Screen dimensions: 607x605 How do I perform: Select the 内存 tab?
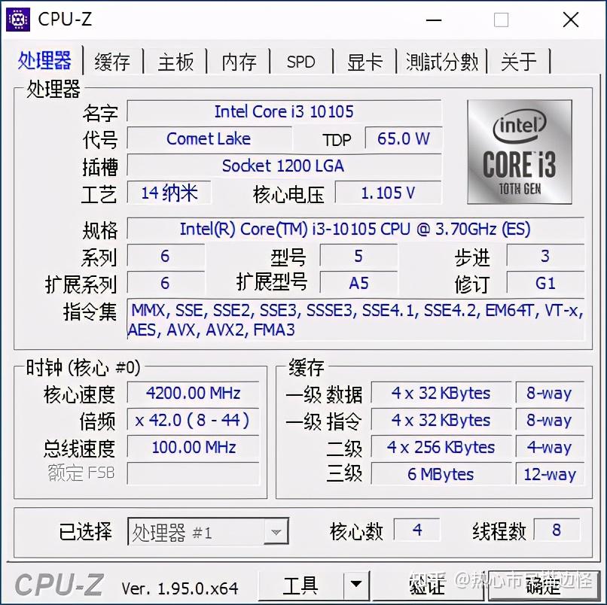click(x=238, y=62)
